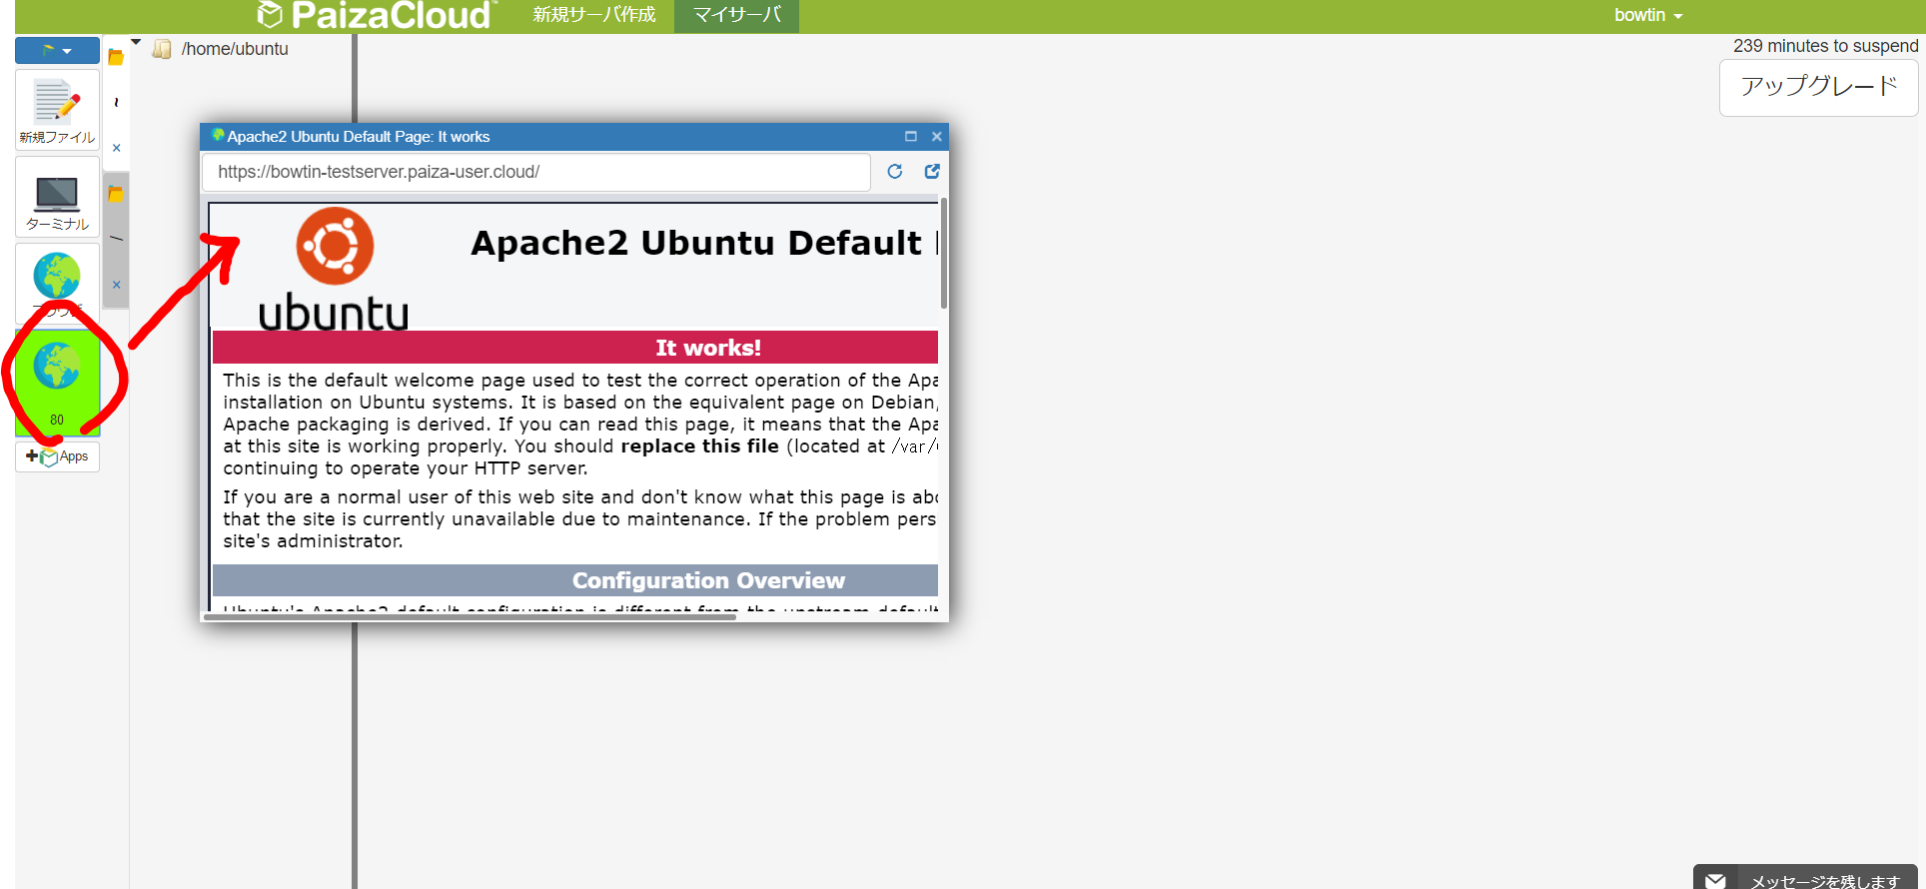Expand the bowtin user dropdown
1926x889 pixels.
[x=1648, y=15]
